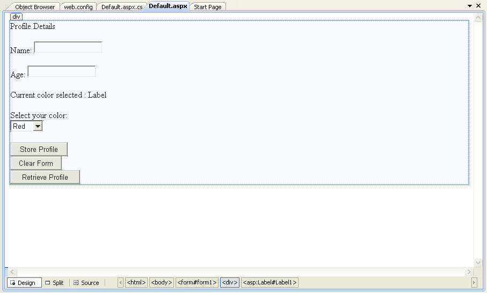Viewport: 487px width, 293px height.
Task: Select the div tag label above the designer
Action: coord(16,17)
